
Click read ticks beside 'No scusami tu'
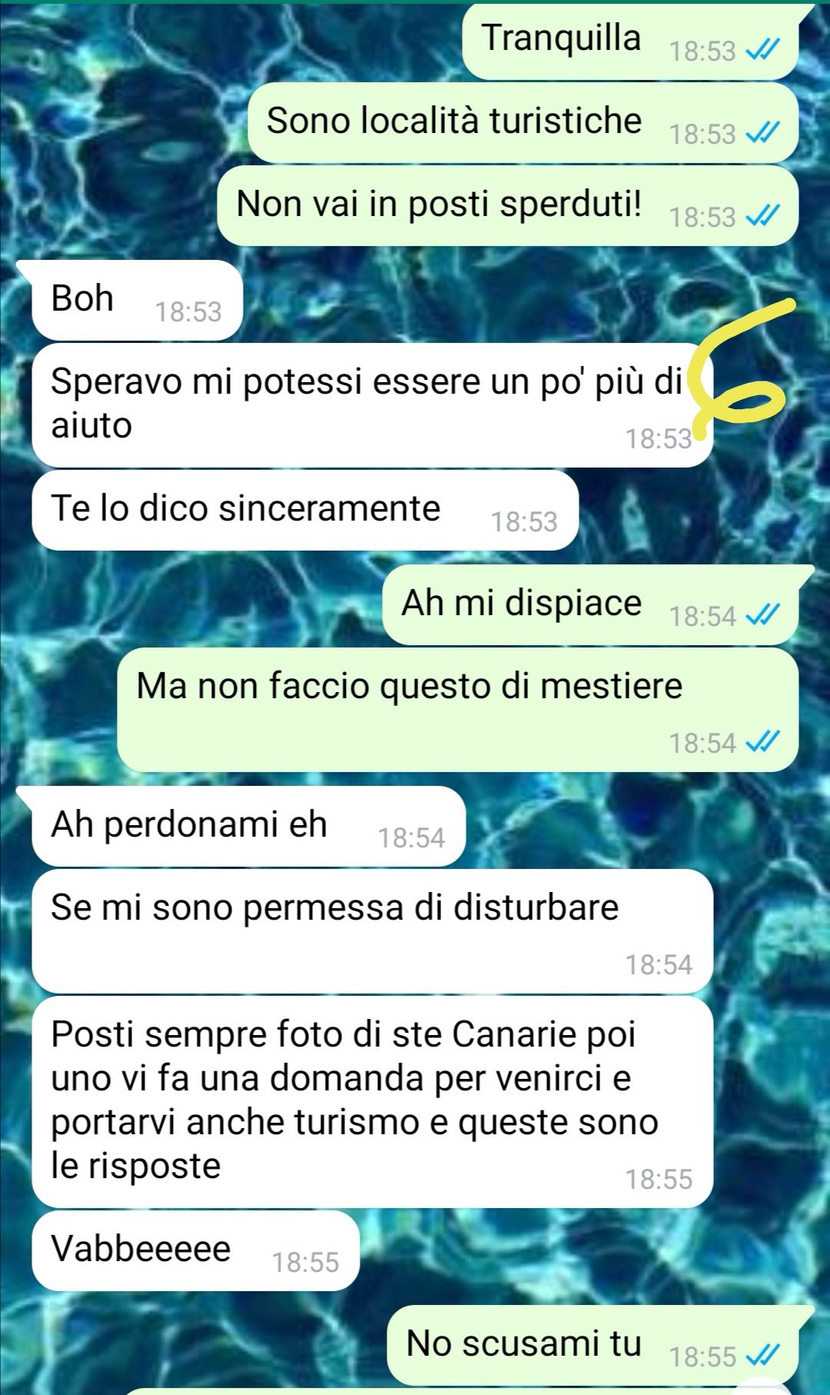pos(763,1357)
